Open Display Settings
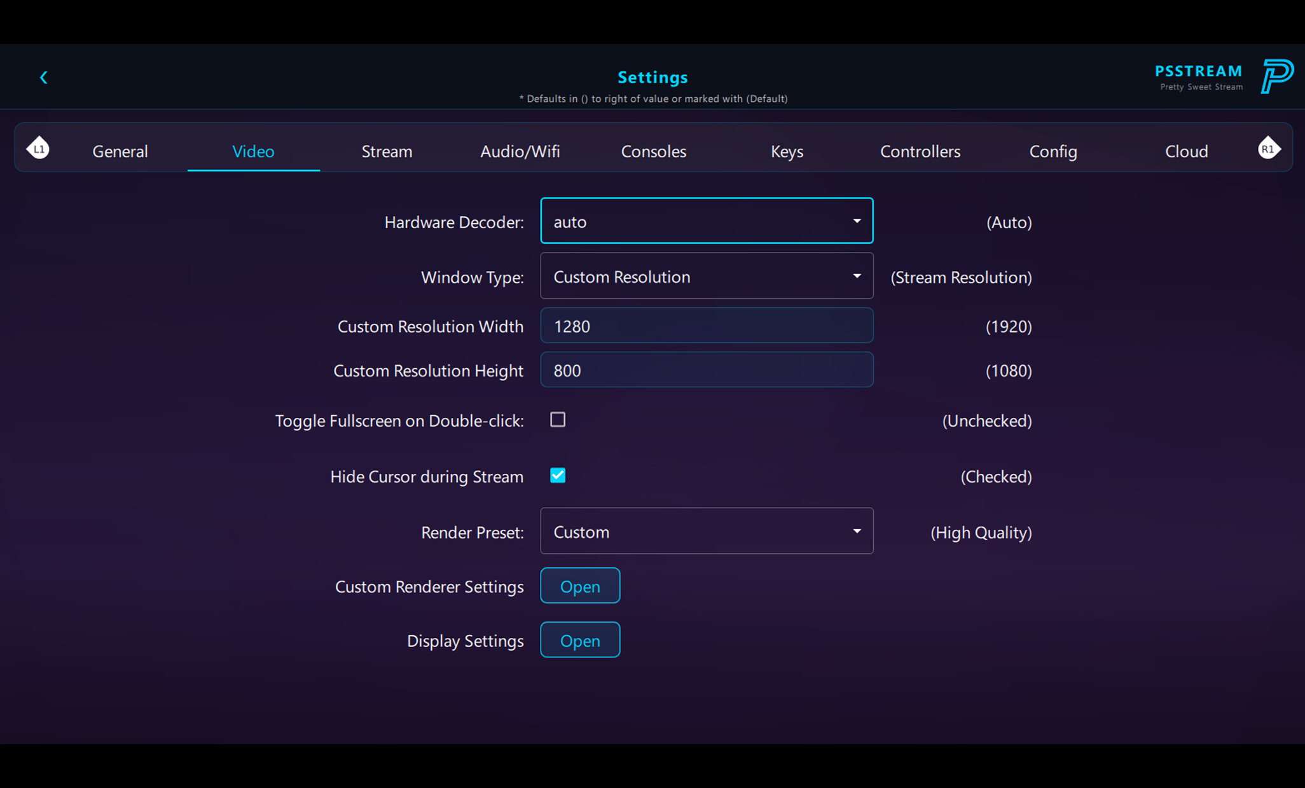The height and width of the screenshot is (788, 1305). [579, 640]
